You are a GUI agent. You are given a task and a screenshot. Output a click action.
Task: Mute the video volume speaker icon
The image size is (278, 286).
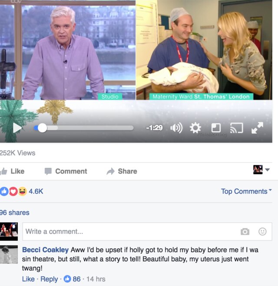coord(176,128)
